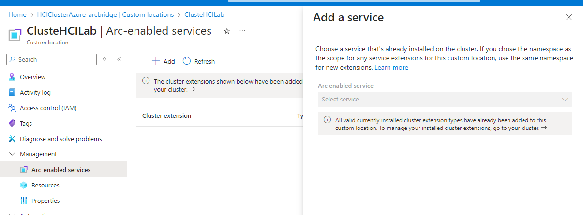Image resolution: width=583 pixels, height=215 pixels.
Task: Open the Tags page
Action: (26, 123)
